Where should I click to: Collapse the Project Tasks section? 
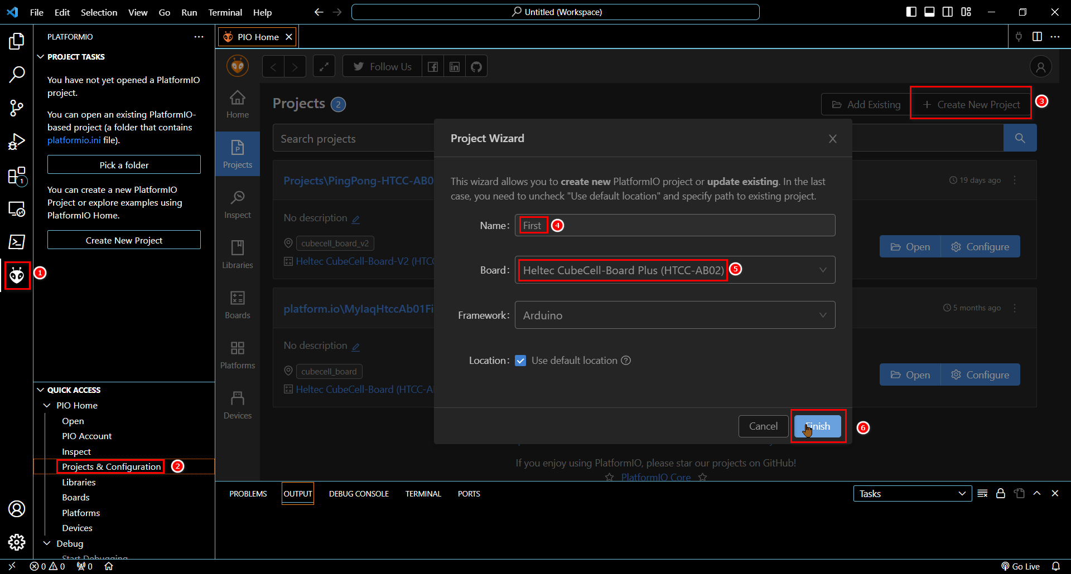41,57
